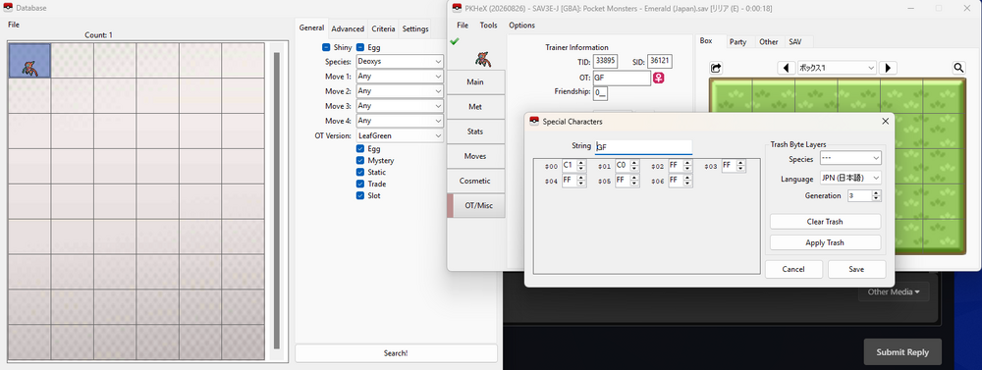This screenshot has width=982, height=370.
Task: Switch to the General tab
Action: click(311, 27)
